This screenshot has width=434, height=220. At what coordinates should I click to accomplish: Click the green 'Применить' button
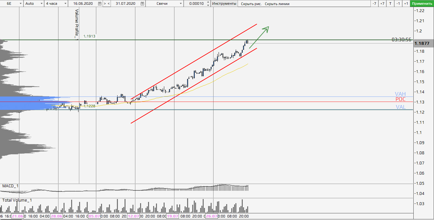(x=422, y=3)
